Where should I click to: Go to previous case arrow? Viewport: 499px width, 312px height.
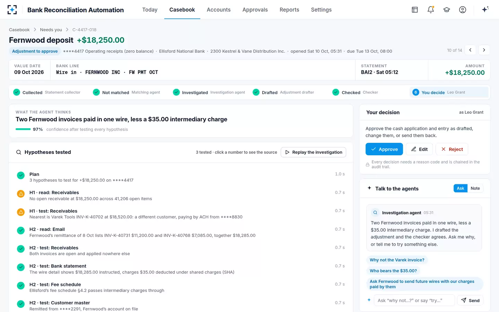(470, 50)
